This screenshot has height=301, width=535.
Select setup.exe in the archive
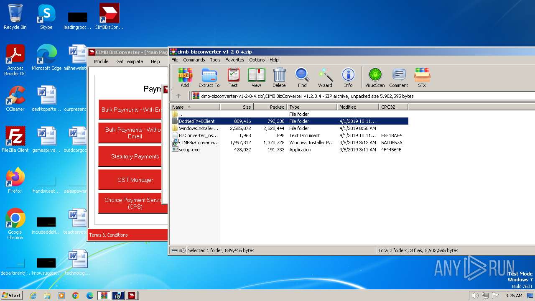289,150
